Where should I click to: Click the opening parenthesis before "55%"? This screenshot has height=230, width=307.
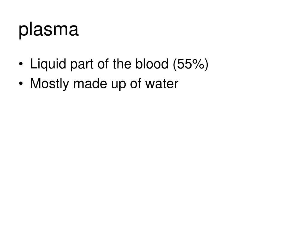[x=175, y=65]
